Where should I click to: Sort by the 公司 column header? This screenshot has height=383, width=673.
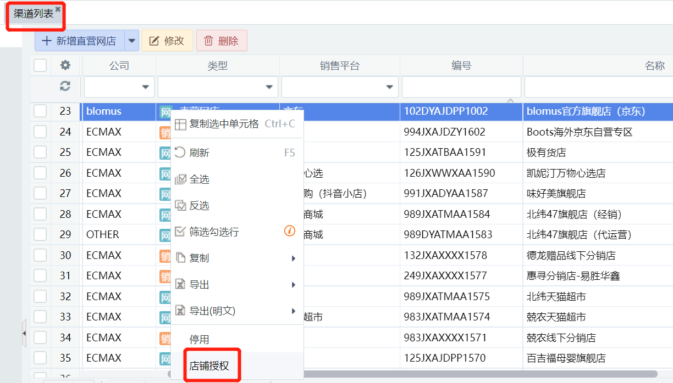119,66
